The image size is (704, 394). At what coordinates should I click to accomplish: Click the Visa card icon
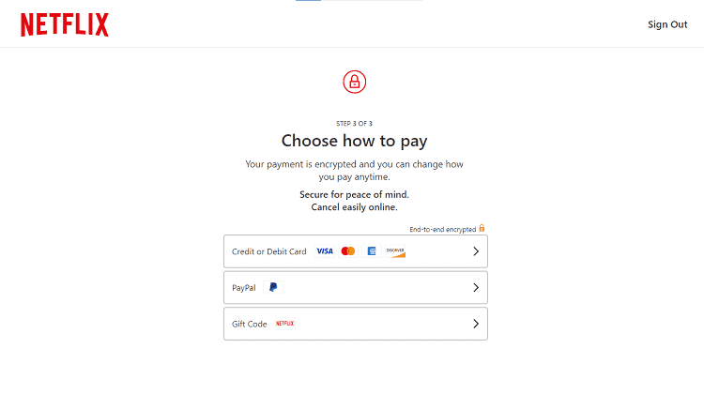click(x=325, y=251)
